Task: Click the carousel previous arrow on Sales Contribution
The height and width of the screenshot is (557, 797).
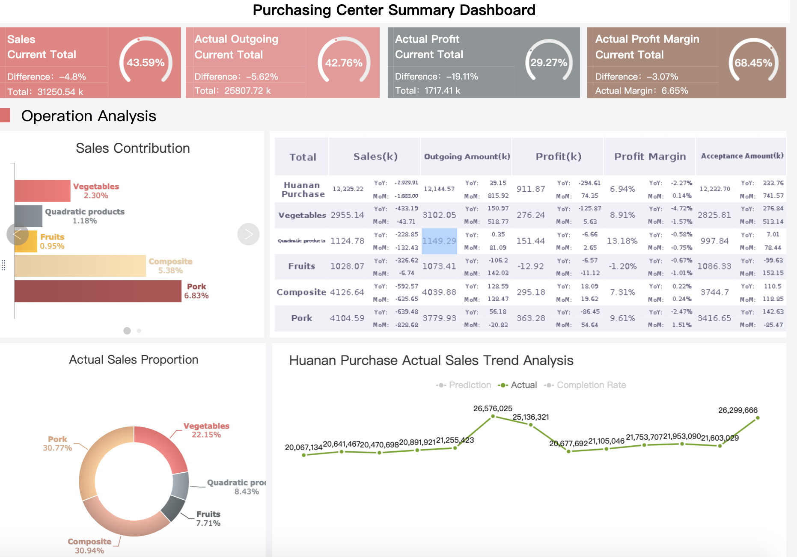Action: pyautogui.click(x=18, y=234)
